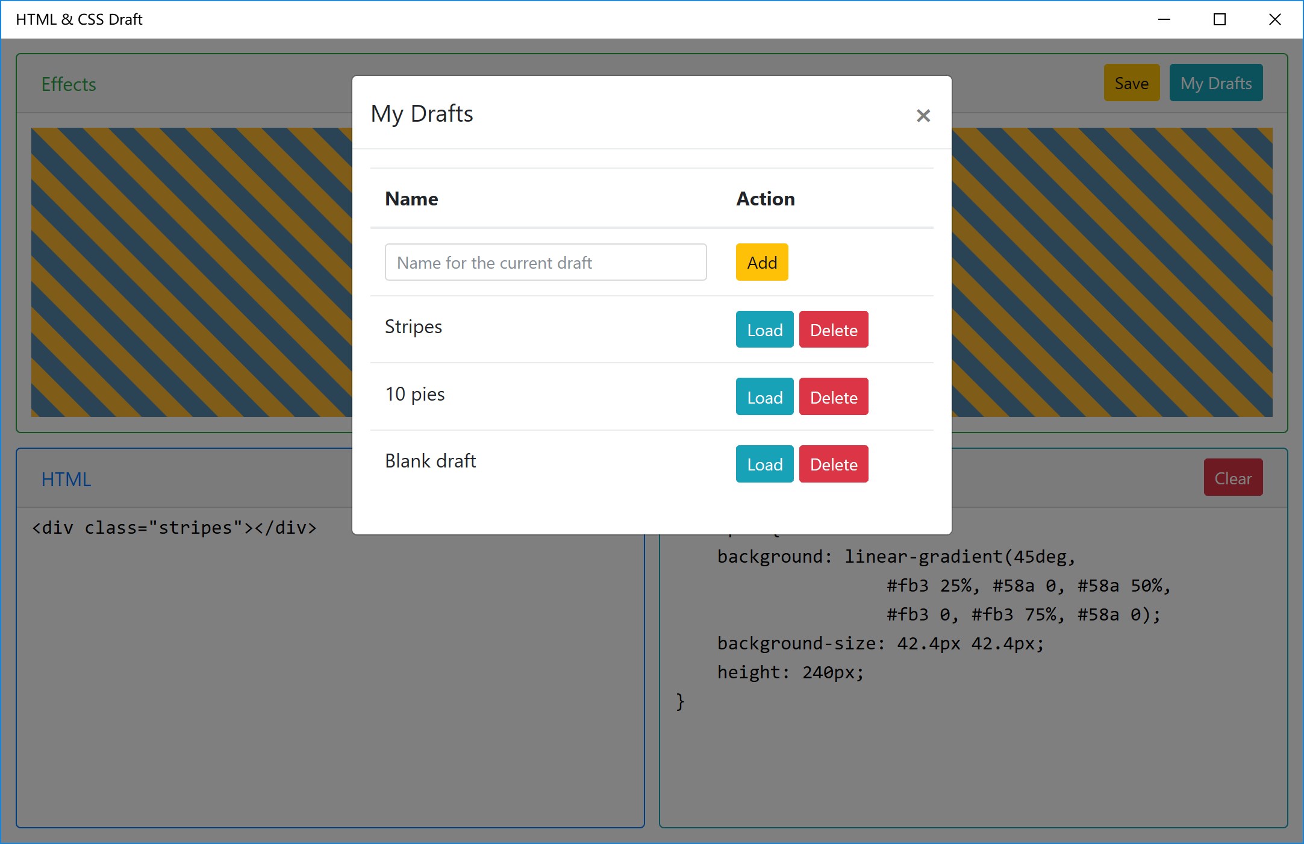1304x844 pixels.
Task: Click the draft name input field
Action: (x=545, y=263)
